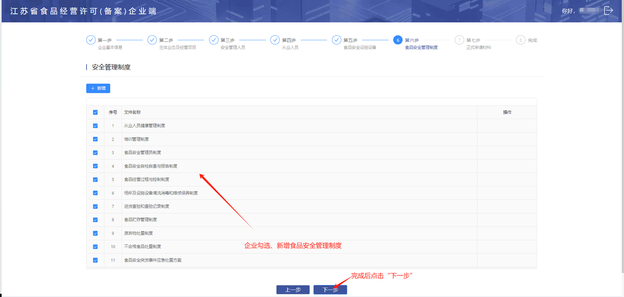Deselect the 食品安全突发事件应急处置方案 checkbox
Viewport: 624px width, 297px height.
tap(95, 260)
